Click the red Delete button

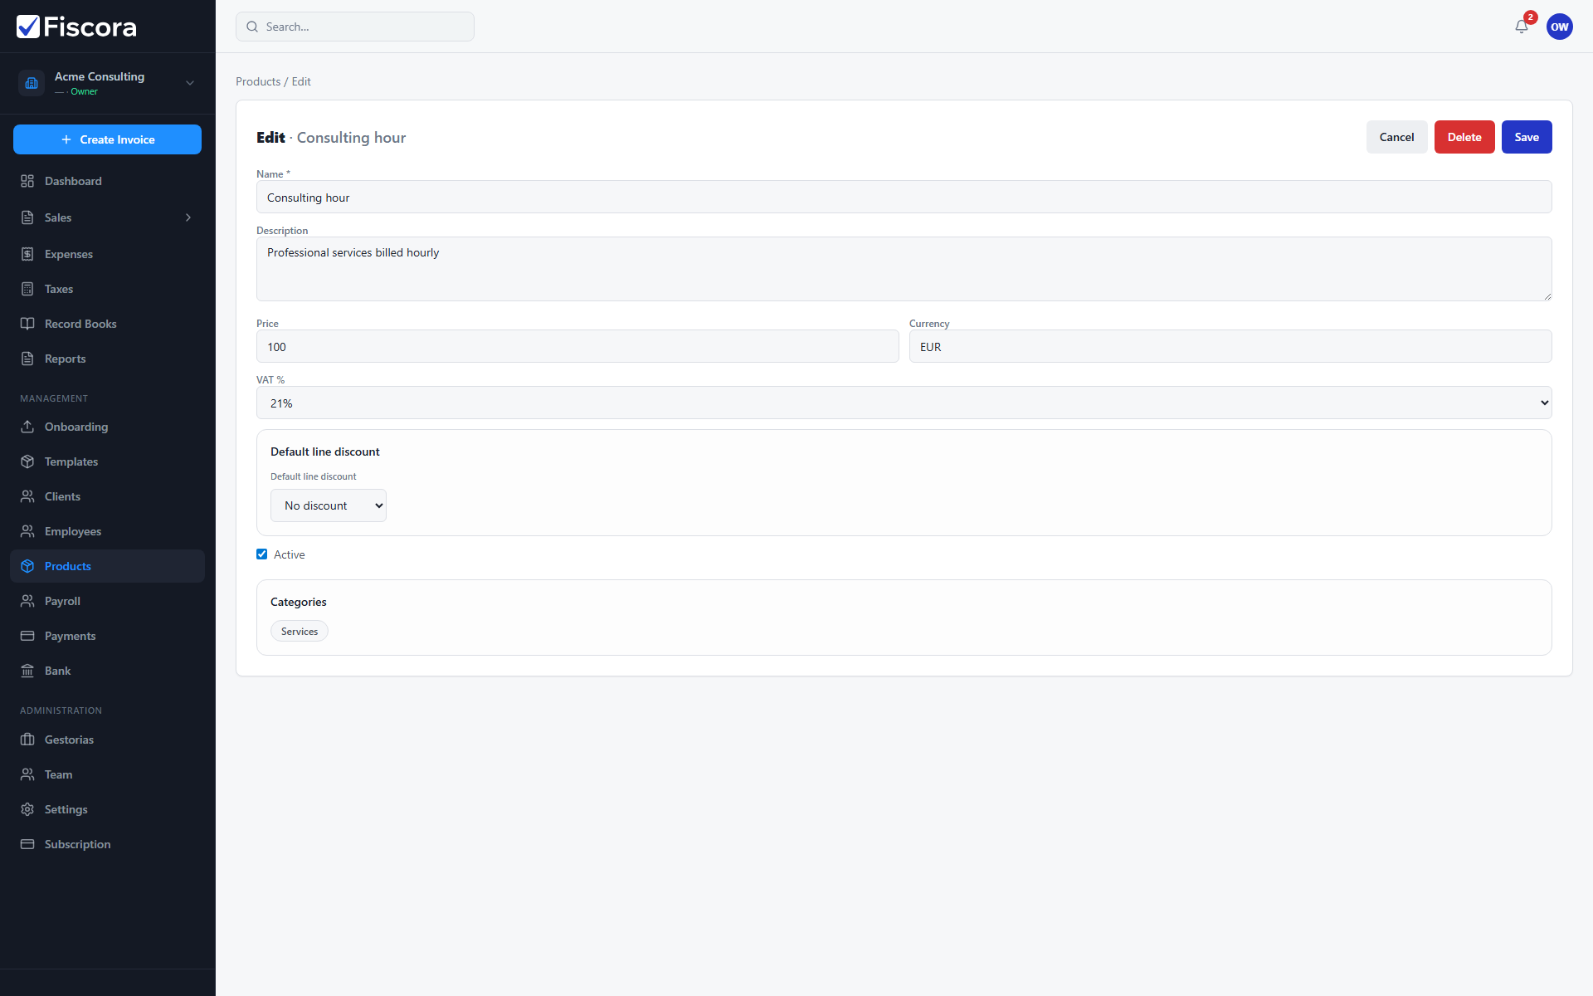click(x=1464, y=137)
